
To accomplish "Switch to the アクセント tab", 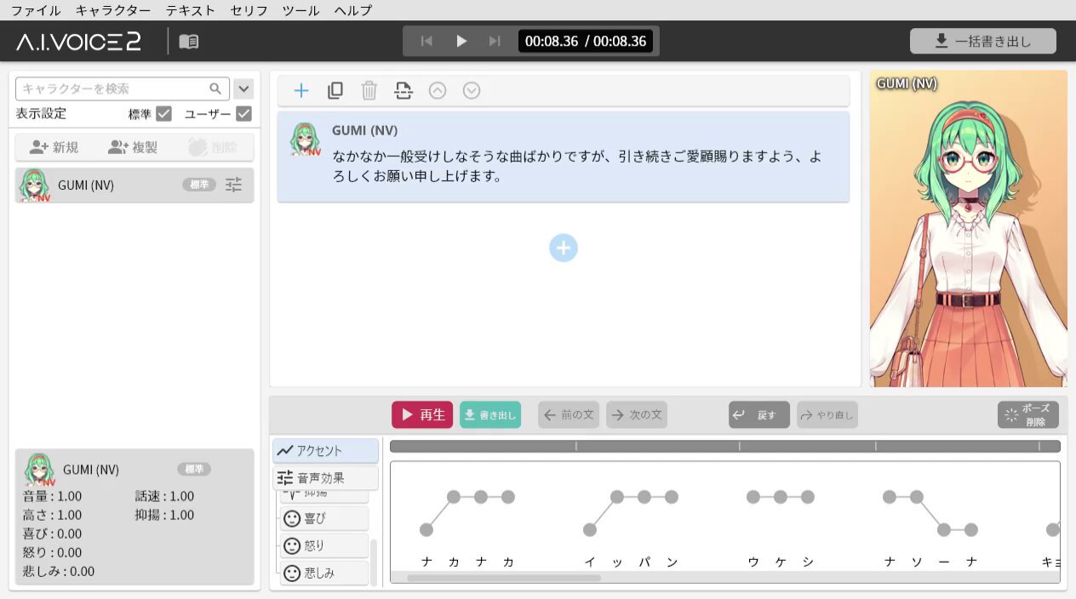I will [x=325, y=451].
